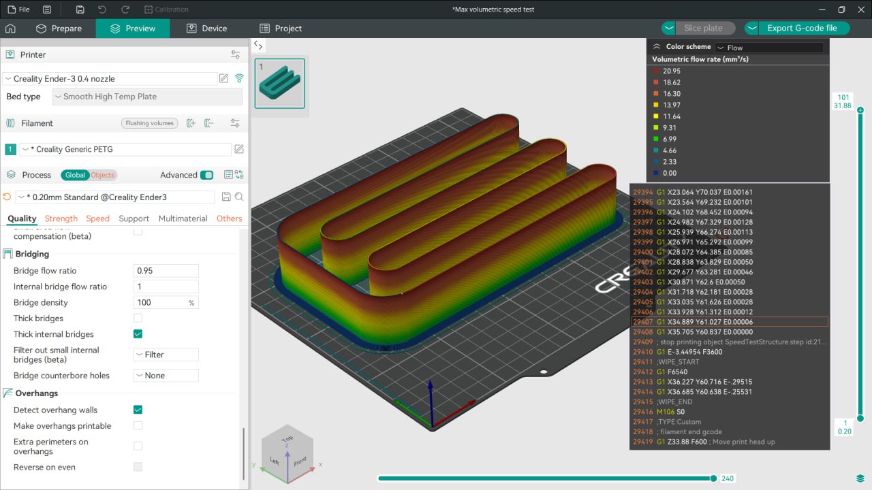
Task: Click the vertical layer slider top handle
Action: (860, 110)
